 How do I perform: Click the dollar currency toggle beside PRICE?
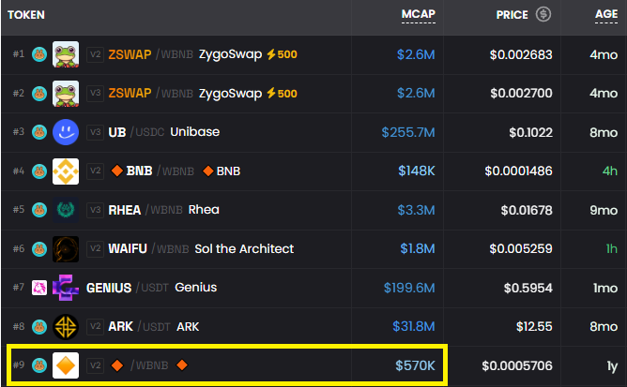click(543, 14)
